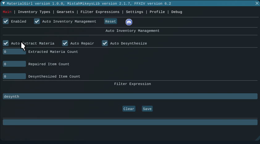
Task: Open the Settings tab
Action: (134, 12)
